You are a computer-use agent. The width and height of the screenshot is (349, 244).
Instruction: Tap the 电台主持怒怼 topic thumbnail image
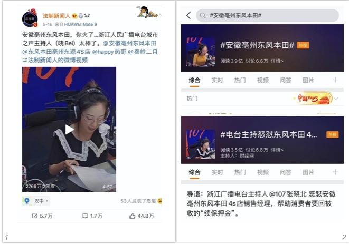[x=201, y=144]
